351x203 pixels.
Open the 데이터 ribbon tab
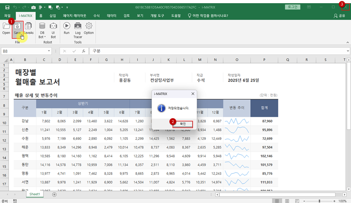pyautogui.click(x=111, y=15)
